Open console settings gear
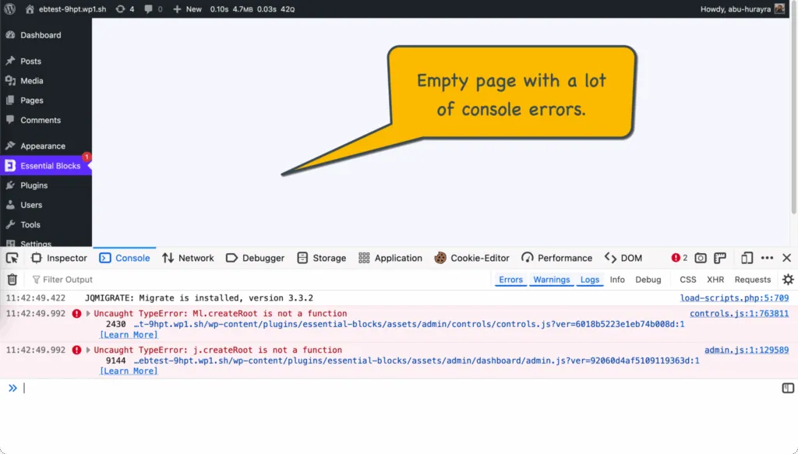The width and height of the screenshot is (798, 454). click(x=788, y=280)
